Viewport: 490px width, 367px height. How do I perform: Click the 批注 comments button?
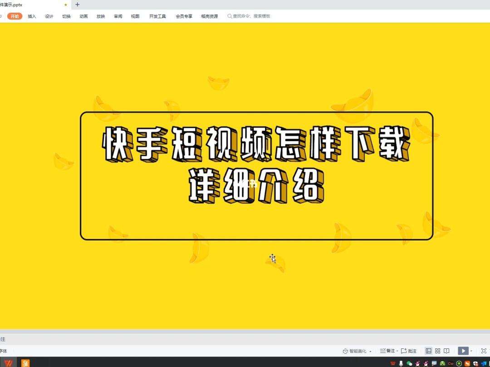(x=409, y=351)
